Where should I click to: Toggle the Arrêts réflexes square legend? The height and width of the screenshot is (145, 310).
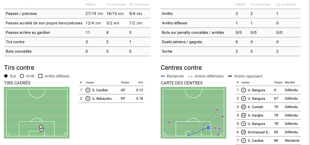(x=40, y=76)
